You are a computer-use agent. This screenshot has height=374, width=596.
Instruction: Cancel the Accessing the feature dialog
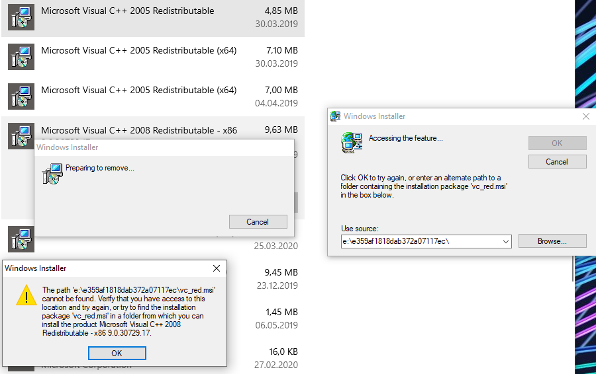pos(557,162)
